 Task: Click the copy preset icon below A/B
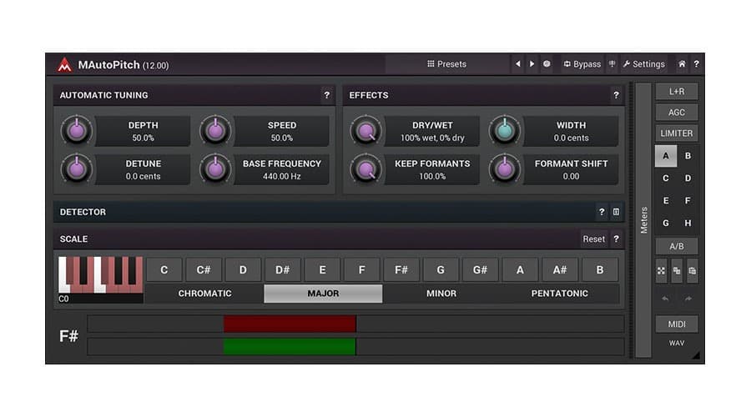point(677,271)
